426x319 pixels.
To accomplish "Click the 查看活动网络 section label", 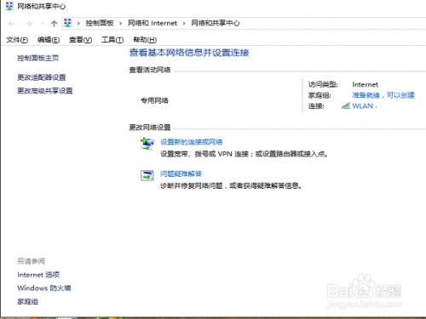I will click(150, 70).
